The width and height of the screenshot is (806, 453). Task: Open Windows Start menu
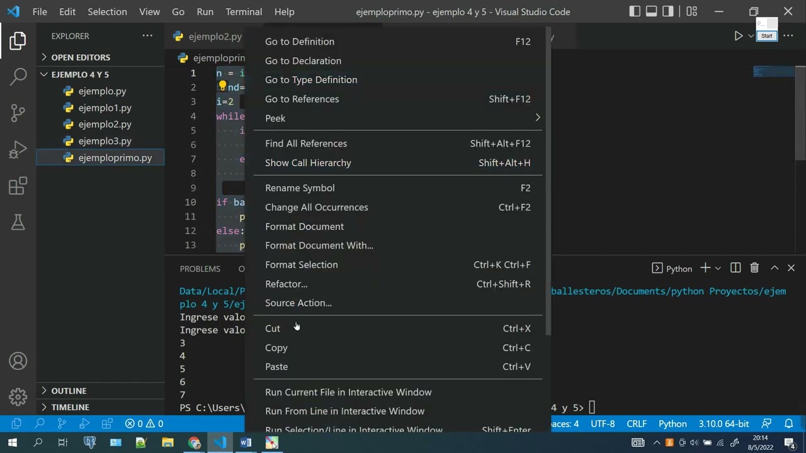pyautogui.click(x=12, y=443)
